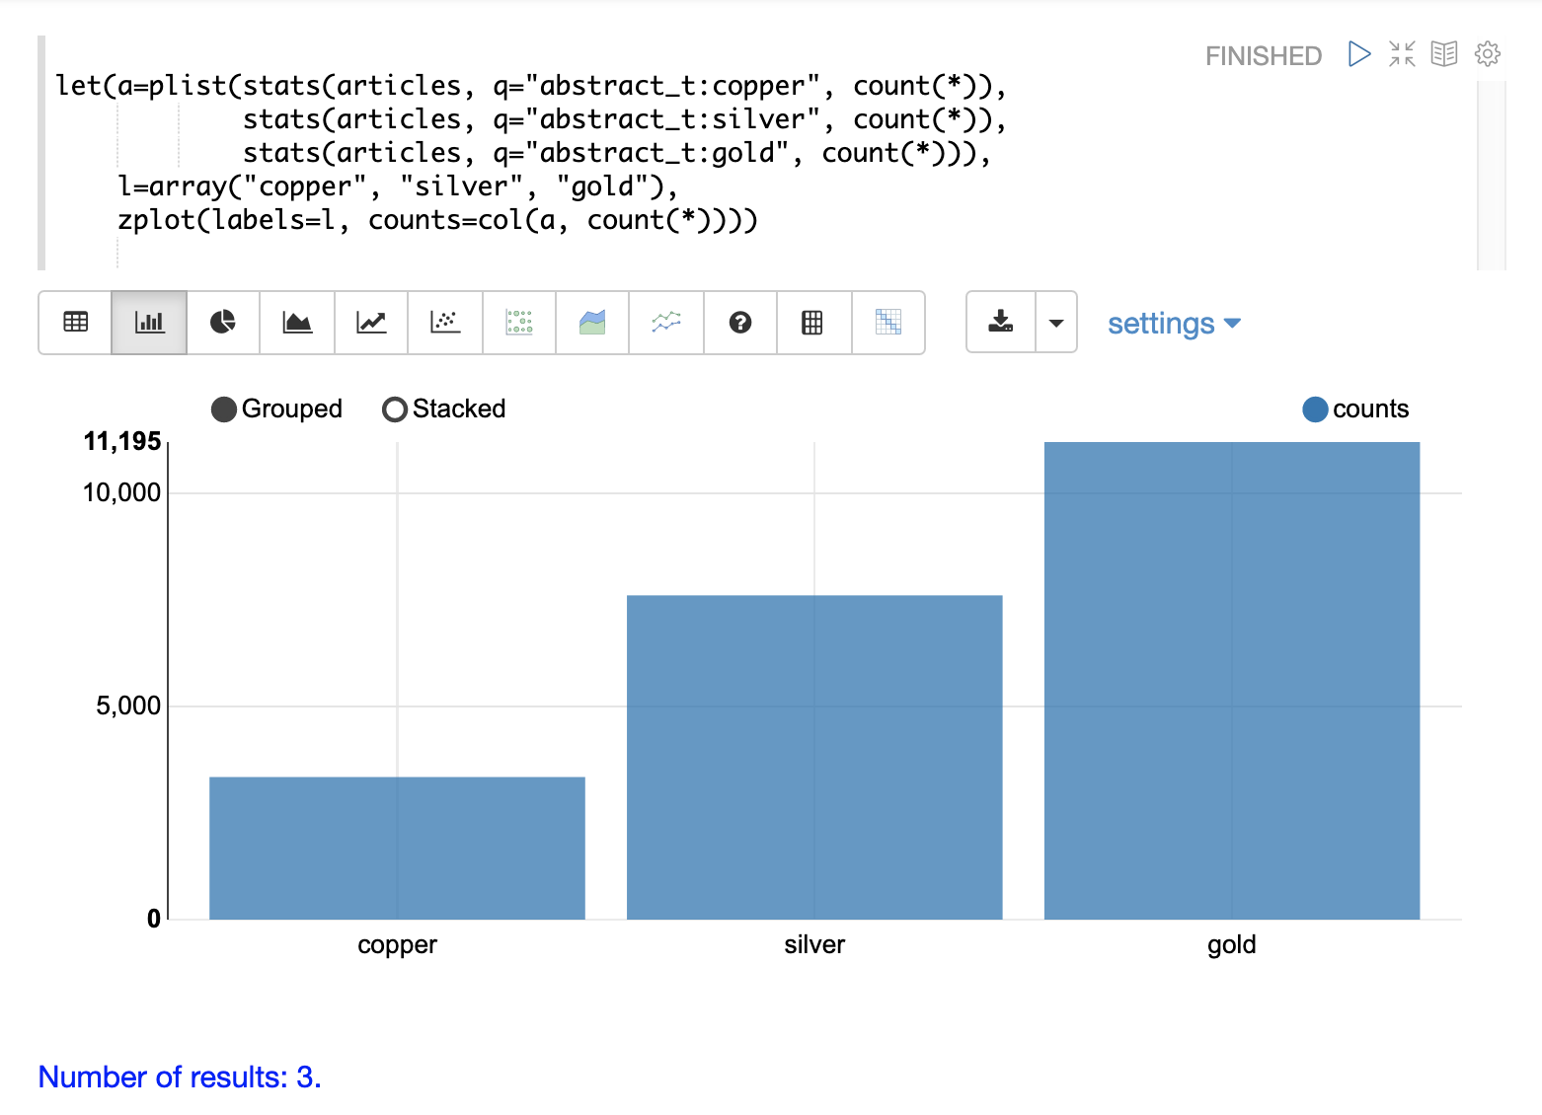Select the pie chart visualization
Image resolution: width=1542 pixels, height=1115 pixels.
pyautogui.click(x=223, y=323)
